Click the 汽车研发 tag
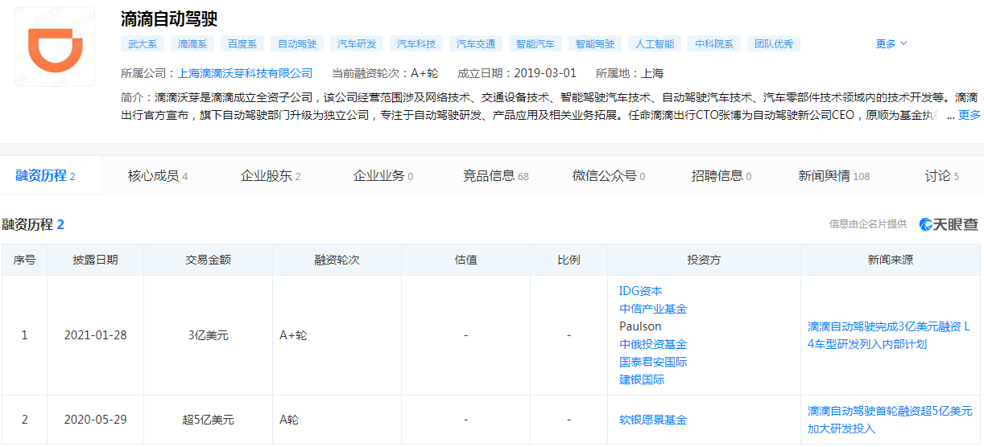 (357, 44)
